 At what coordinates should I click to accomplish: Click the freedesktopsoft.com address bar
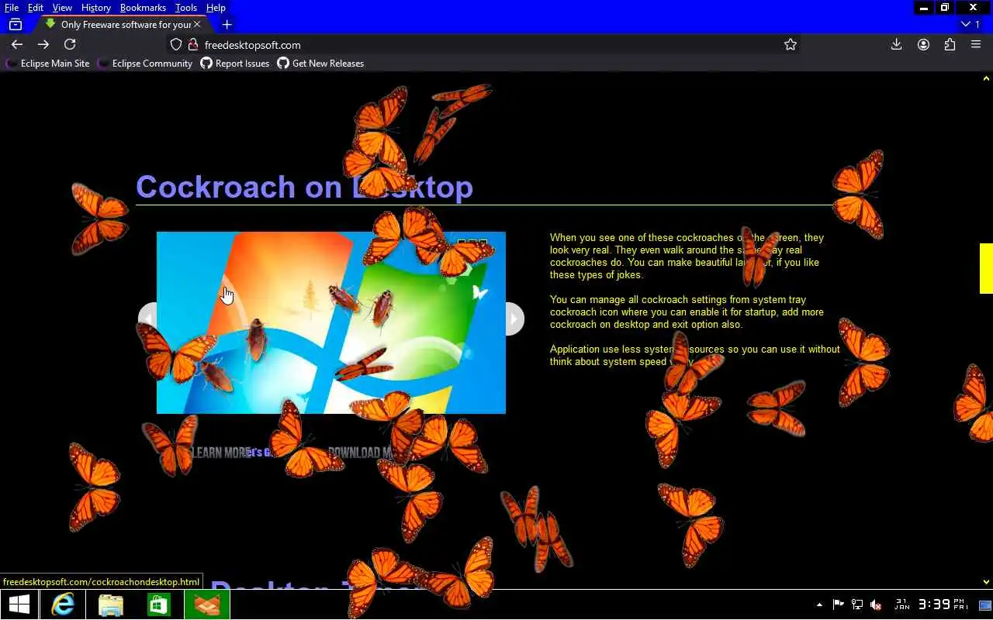[x=481, y=45]
